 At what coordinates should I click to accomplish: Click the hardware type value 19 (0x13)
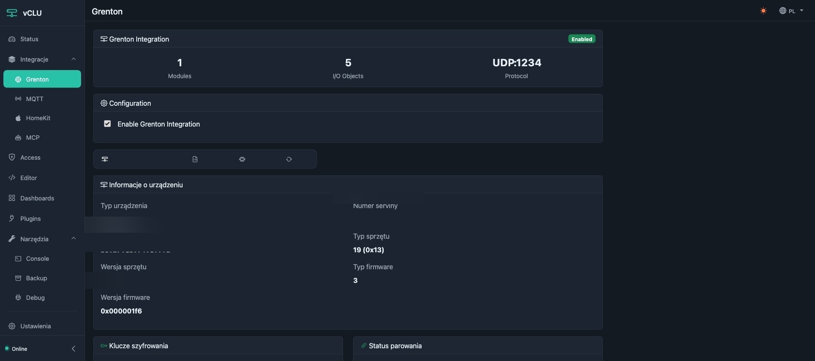(368, 250)
